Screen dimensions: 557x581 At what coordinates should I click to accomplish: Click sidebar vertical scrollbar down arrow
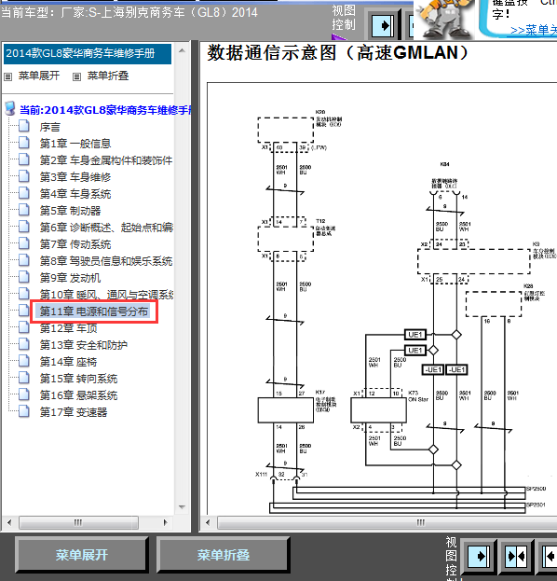[x=182, y=507]
